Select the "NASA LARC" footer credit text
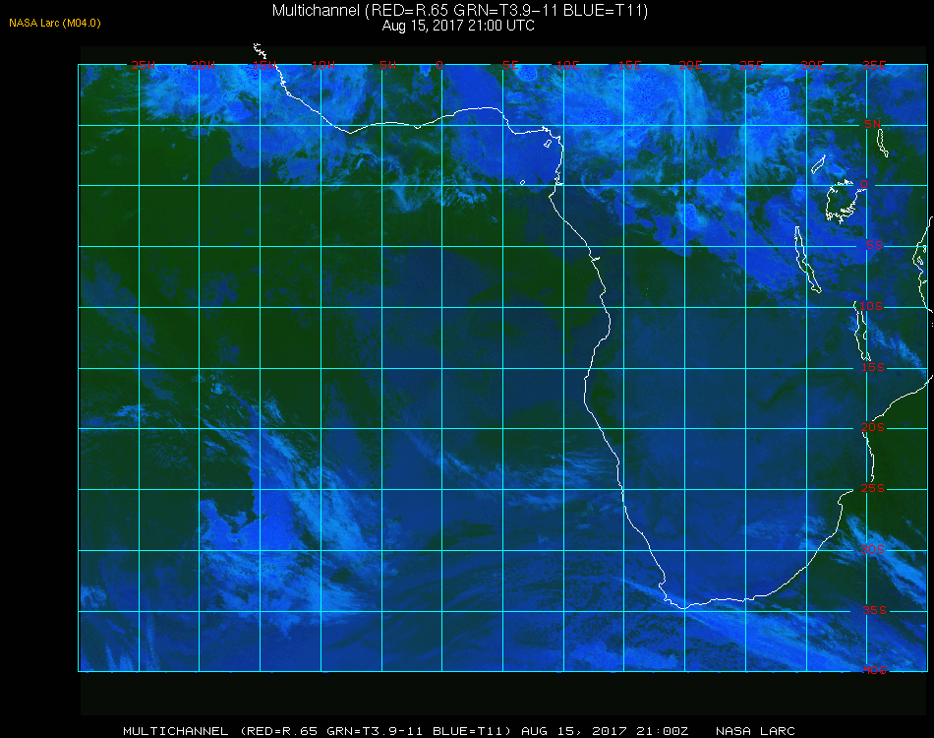Screen dimensions: 934x738 click(755, 731)
